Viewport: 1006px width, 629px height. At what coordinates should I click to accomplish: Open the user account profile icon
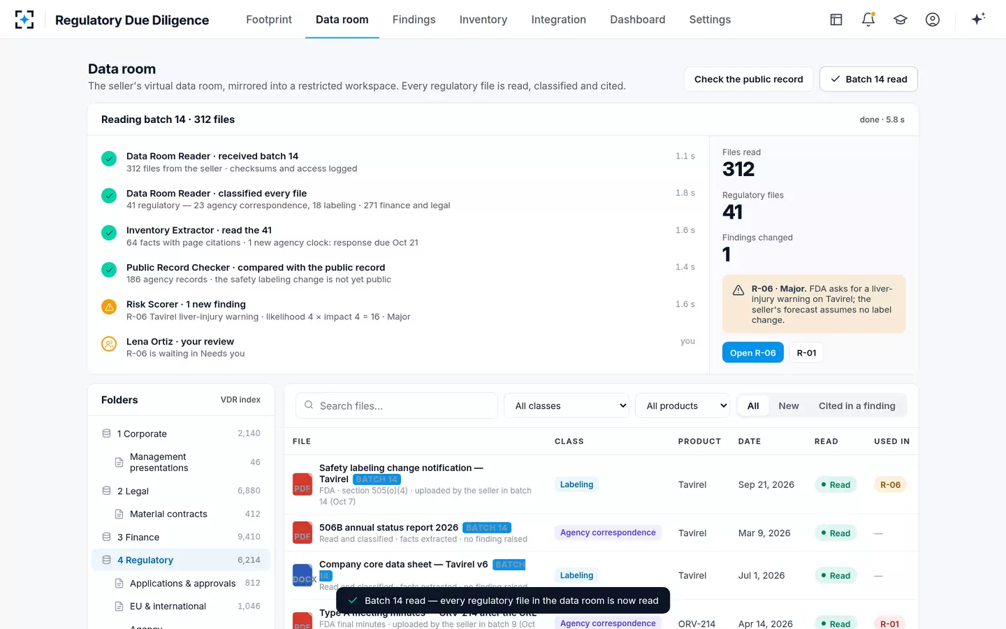933,20
